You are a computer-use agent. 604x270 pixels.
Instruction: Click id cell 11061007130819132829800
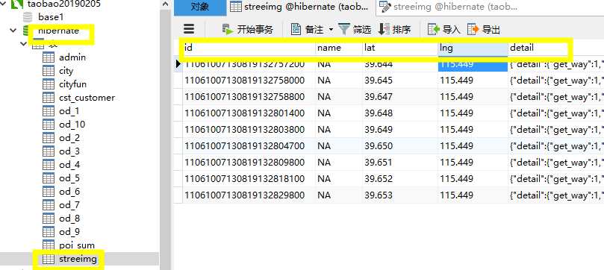tap(249, 195)
